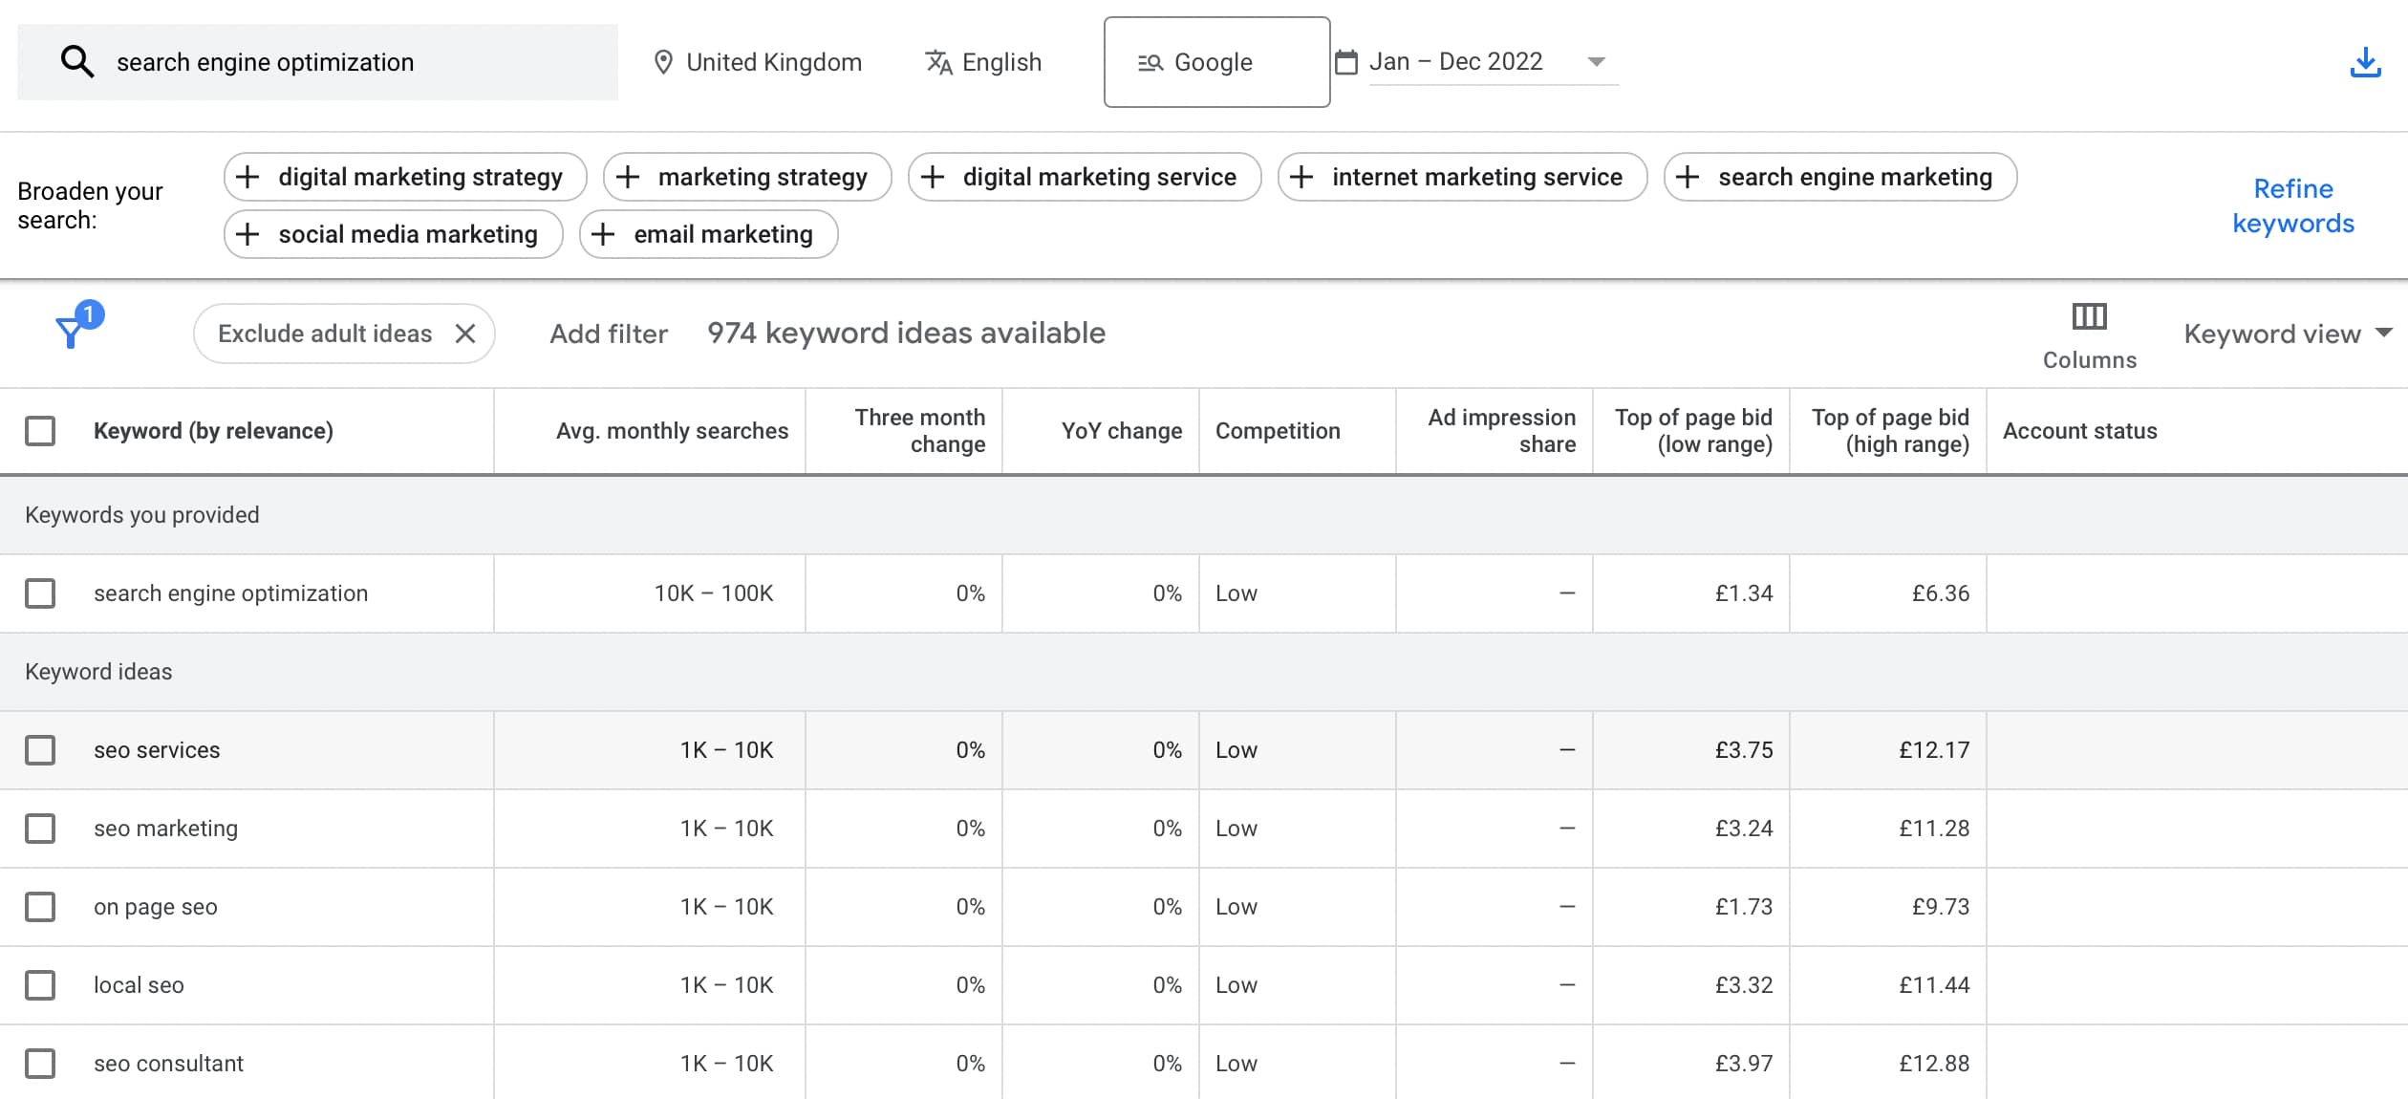Add email marketing via its plus icon
The width and height of the screenshot is (2408, 1099).
coord(603,234)
